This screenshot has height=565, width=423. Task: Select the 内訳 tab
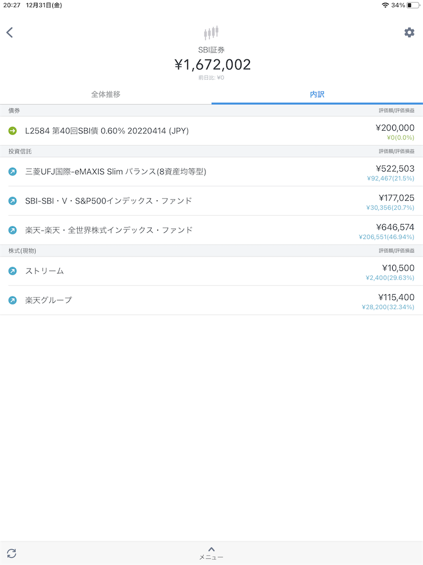317,94
